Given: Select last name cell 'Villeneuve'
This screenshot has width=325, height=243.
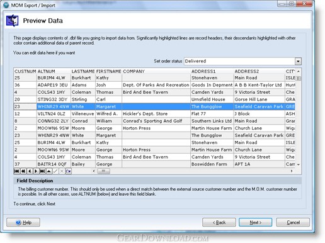Looking at the screenshot, I should pyautogui.click(x=83, y=114).
